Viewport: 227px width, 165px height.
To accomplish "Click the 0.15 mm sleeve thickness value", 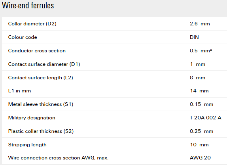I will (202, 104).
